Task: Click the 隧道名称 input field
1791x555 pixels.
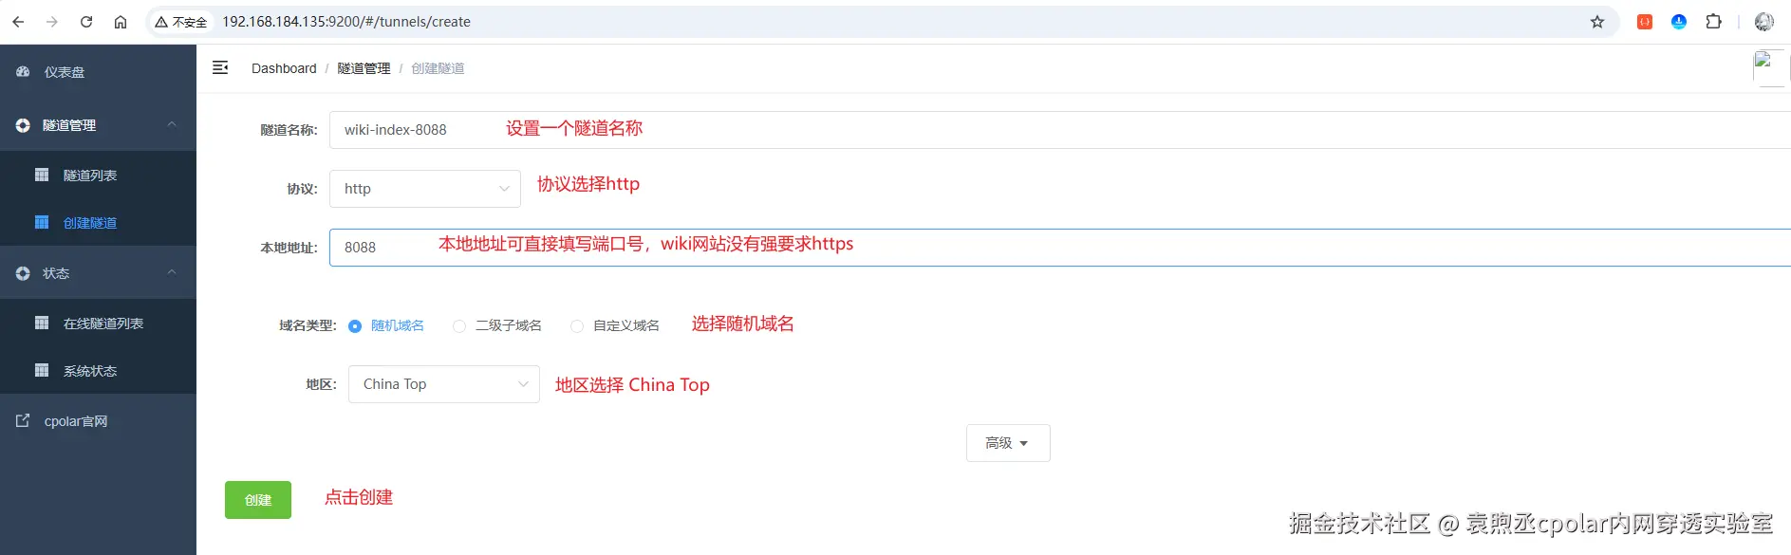Action: [1059, 130]
